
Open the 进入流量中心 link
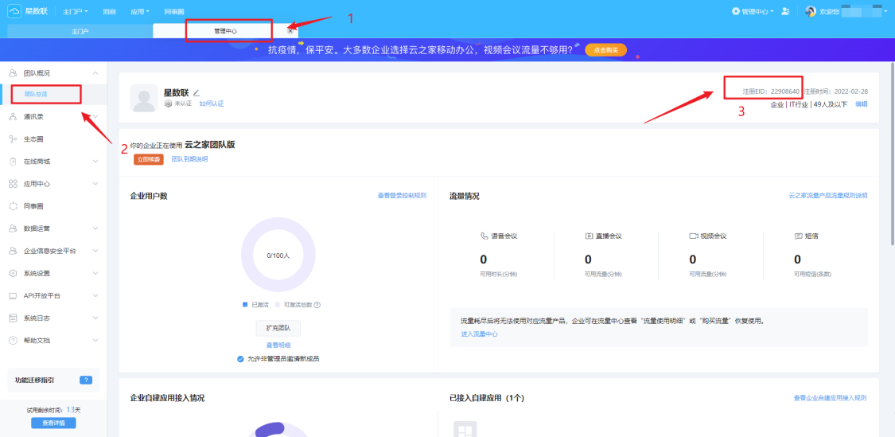[479, 334]
